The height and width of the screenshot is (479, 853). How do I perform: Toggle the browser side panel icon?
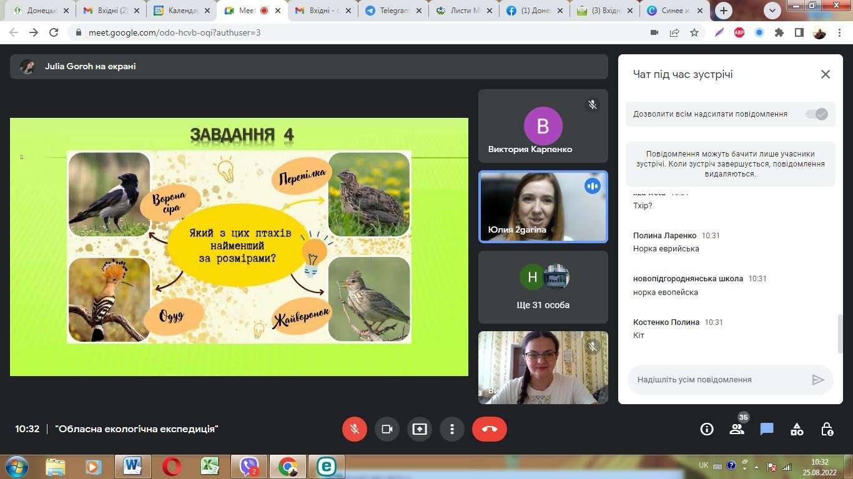[799, 32]
